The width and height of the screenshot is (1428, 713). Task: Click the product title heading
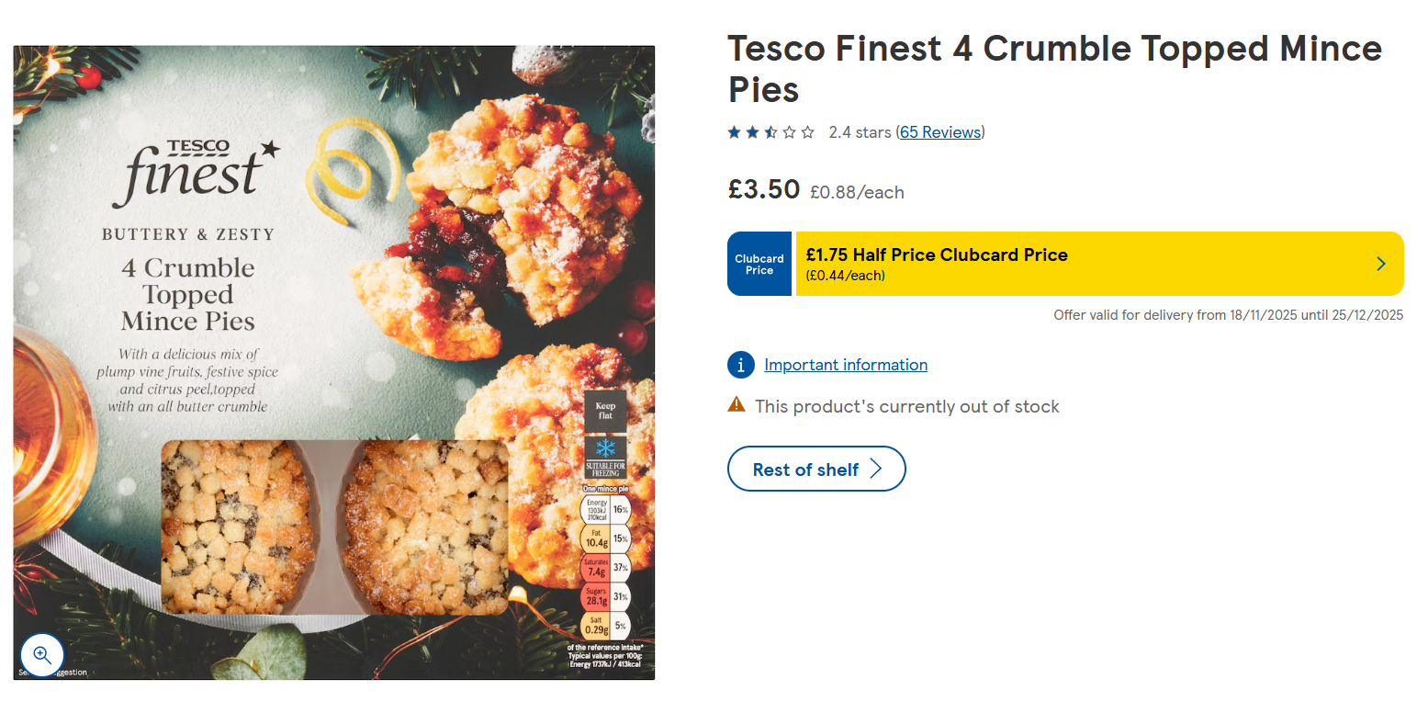(x=1054, y=69)
